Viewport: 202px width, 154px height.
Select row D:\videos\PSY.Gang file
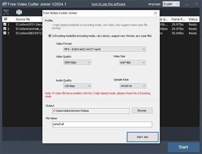click(29, 25)
